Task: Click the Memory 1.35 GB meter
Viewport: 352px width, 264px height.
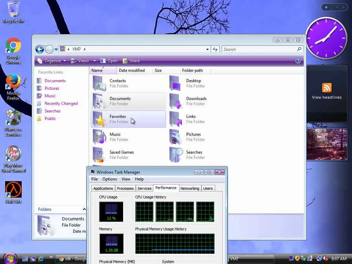Action: [x=111, y=244]
